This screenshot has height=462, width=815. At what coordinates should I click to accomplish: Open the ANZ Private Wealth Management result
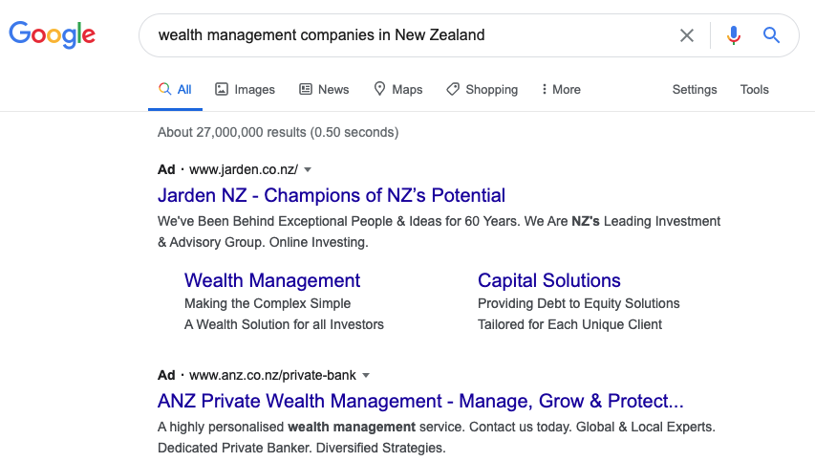click(x=420, y=401)
